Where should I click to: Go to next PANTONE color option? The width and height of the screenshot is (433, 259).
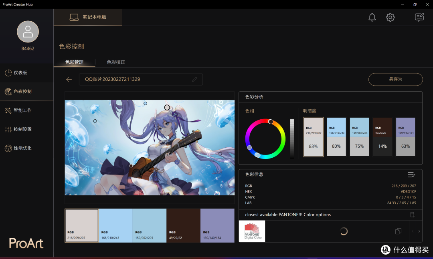click(x=419, y=231)
